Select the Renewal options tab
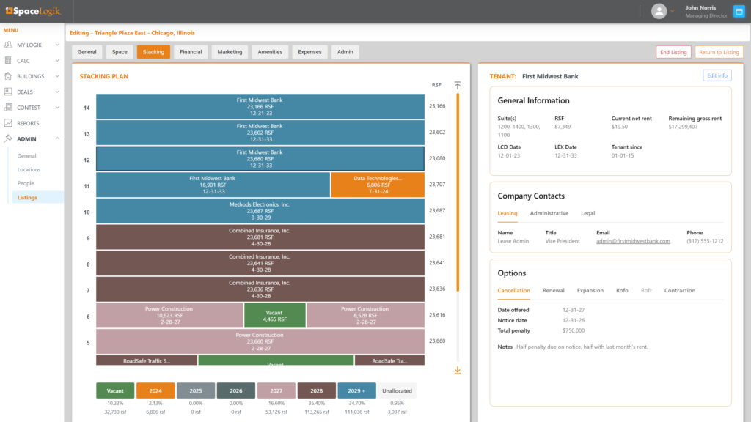The image size is (751, 422). click(553, 291)
